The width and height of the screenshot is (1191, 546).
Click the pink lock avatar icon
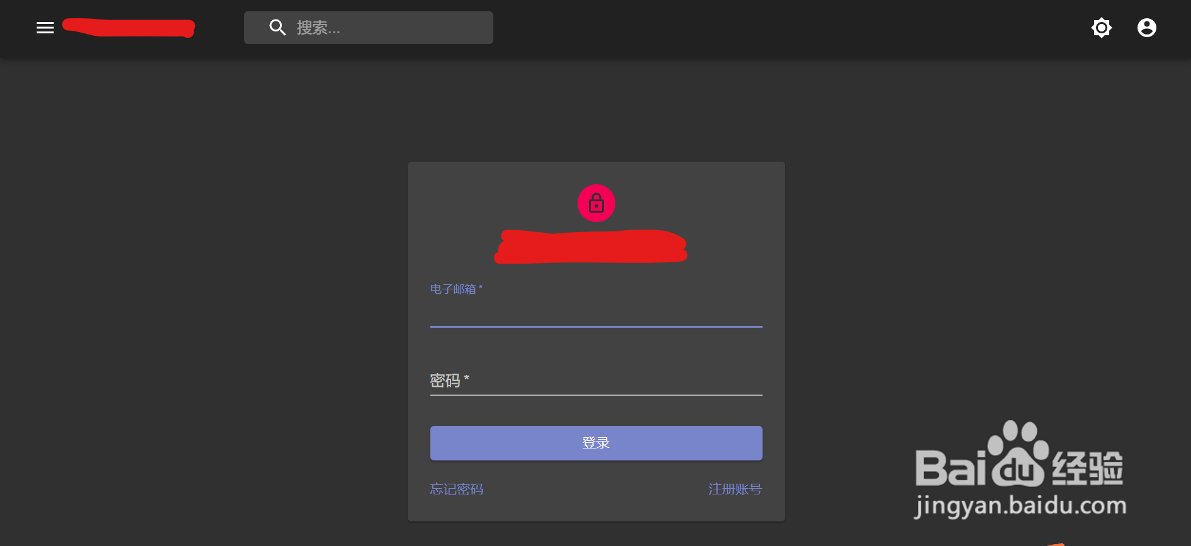pos(596,203)
